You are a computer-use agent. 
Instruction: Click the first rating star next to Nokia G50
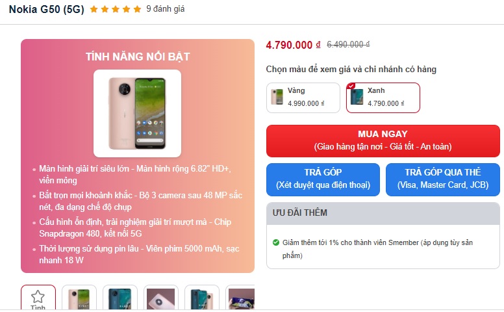[x=94, y=10]
